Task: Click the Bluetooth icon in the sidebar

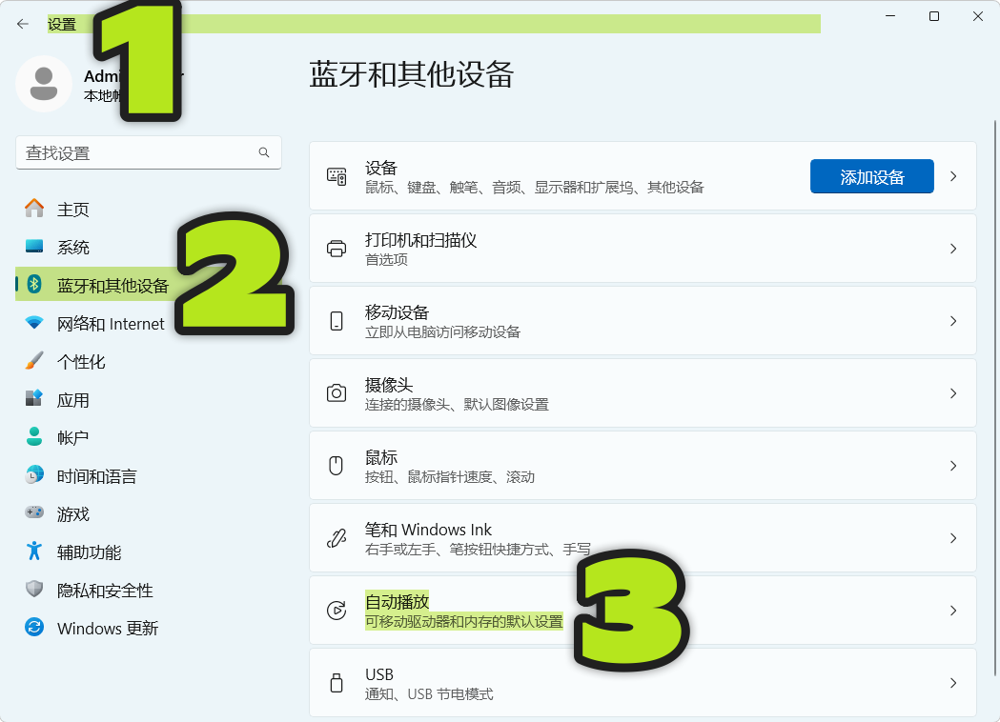Action: 34,284
